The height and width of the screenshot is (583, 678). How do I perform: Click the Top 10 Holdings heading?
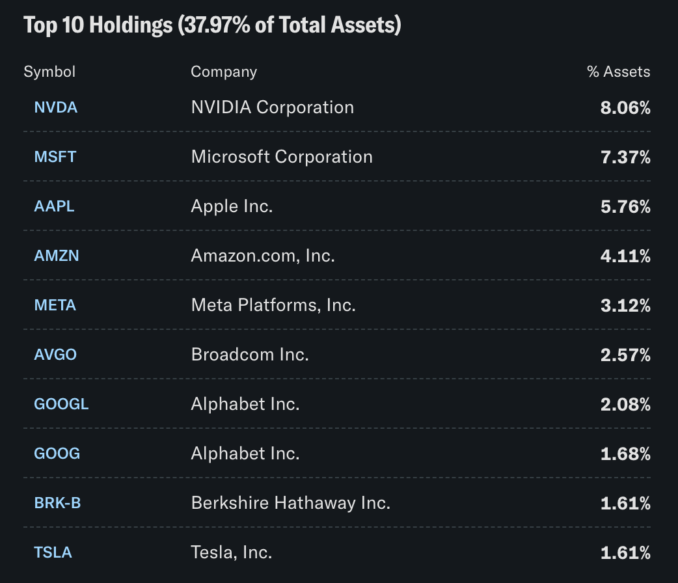pyautogui.click(x=212, y=25)
